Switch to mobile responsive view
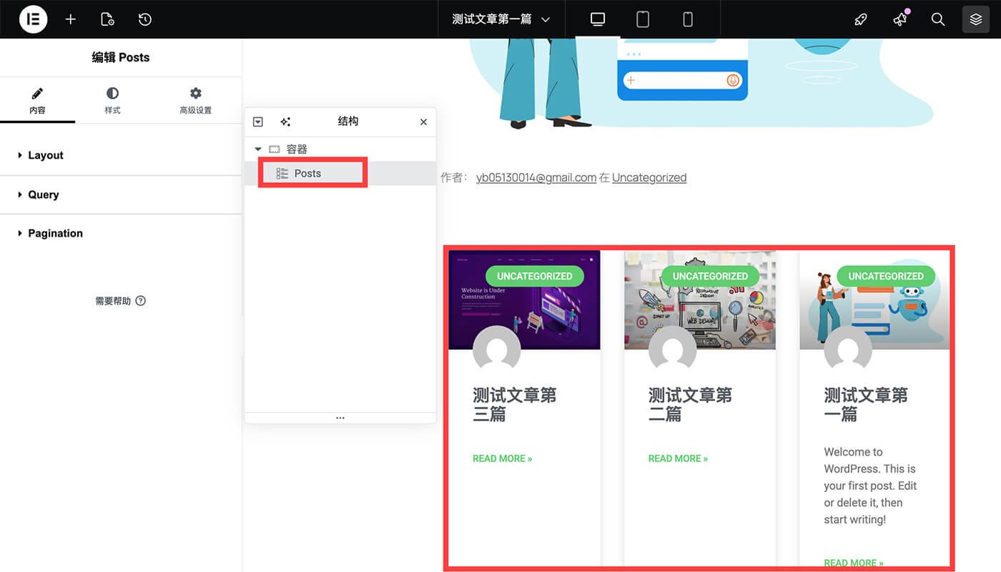The width and height of the screenshot is (1001, 572). point(687,19)
